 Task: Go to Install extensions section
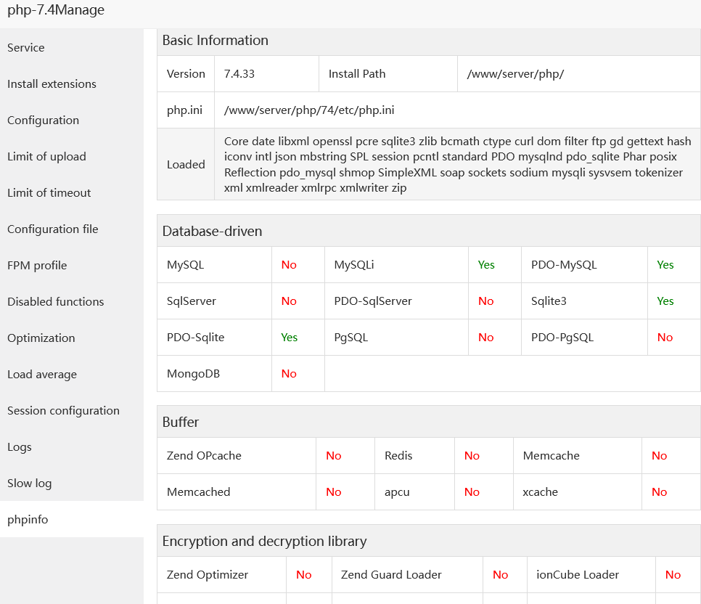tap(52, 84)
